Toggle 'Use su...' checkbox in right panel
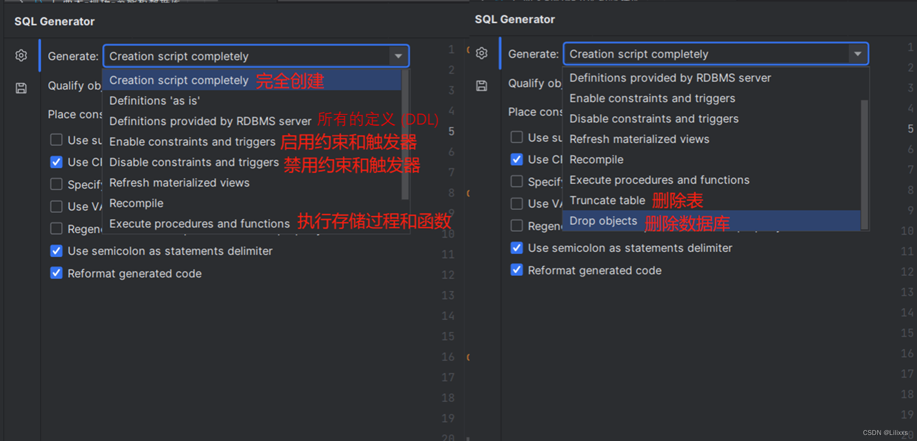The width and height of the screenshot is (917, 441). 516,137
